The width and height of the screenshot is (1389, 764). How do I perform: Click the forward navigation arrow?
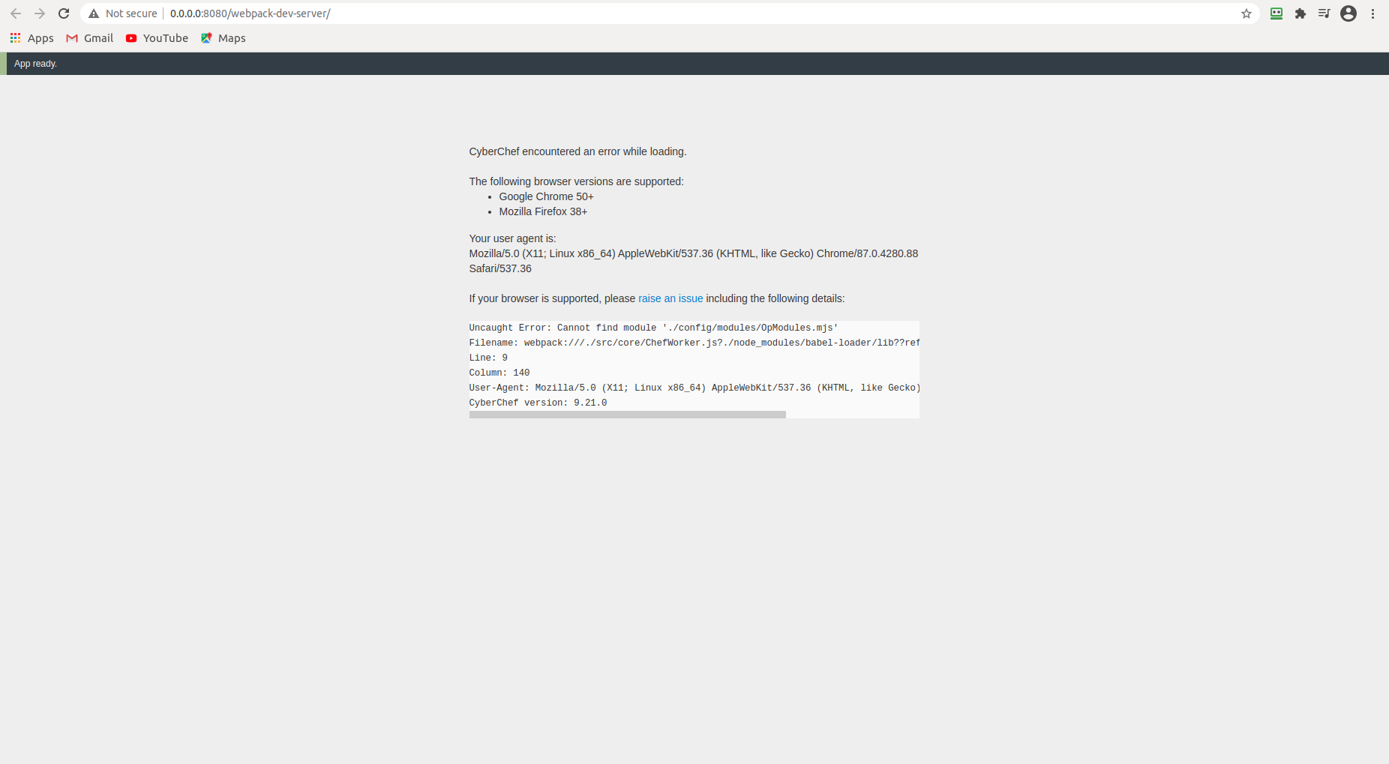(39, 13)
